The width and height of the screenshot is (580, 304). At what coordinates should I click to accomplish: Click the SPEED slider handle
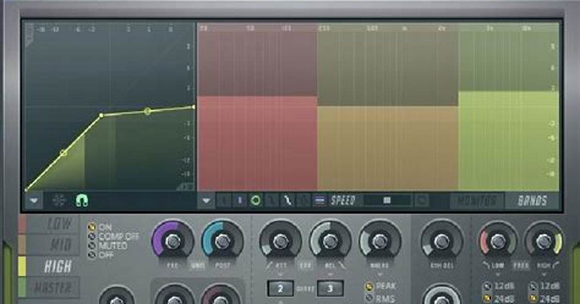pos(387,200)
